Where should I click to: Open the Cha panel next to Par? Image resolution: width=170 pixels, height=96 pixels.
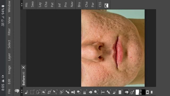[86, 5]
